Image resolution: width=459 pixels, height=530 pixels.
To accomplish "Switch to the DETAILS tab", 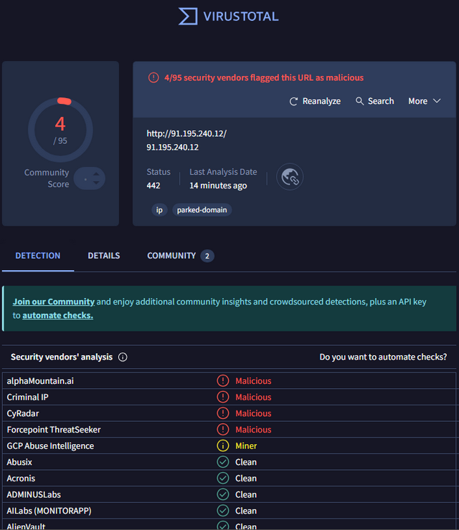I will click(x=104, y=256).
